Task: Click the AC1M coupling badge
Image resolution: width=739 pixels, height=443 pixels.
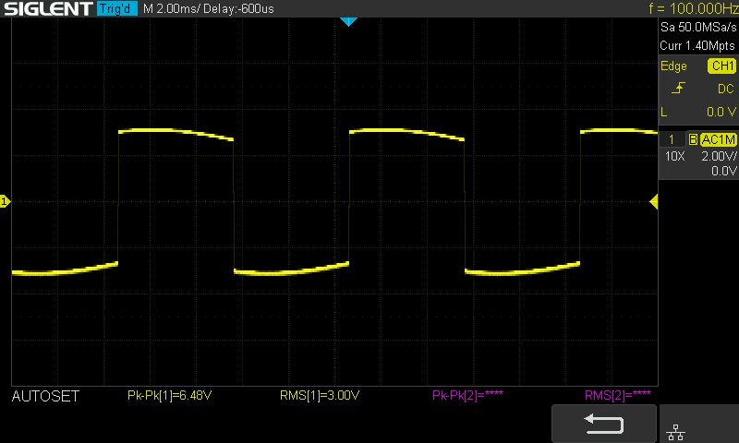Action: point(718,139)
